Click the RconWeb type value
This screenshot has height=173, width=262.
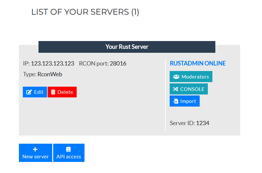tap(50, 74)
